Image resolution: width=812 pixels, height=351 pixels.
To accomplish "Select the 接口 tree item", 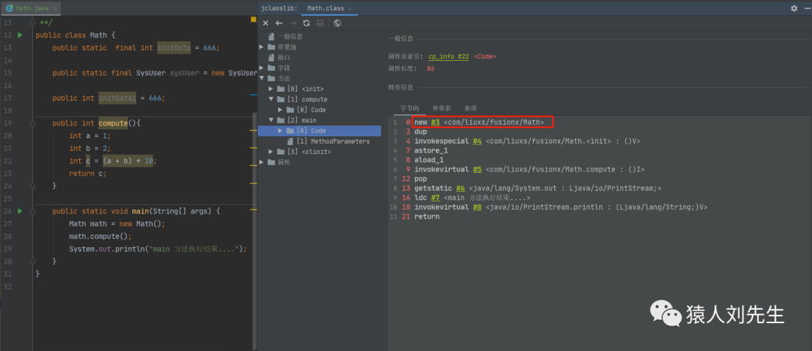I will [283, 57].
